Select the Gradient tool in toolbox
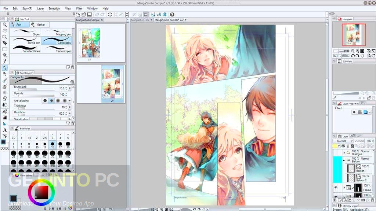Image resolution: width=376 pixels, height=211 pixels. point(4,118)
